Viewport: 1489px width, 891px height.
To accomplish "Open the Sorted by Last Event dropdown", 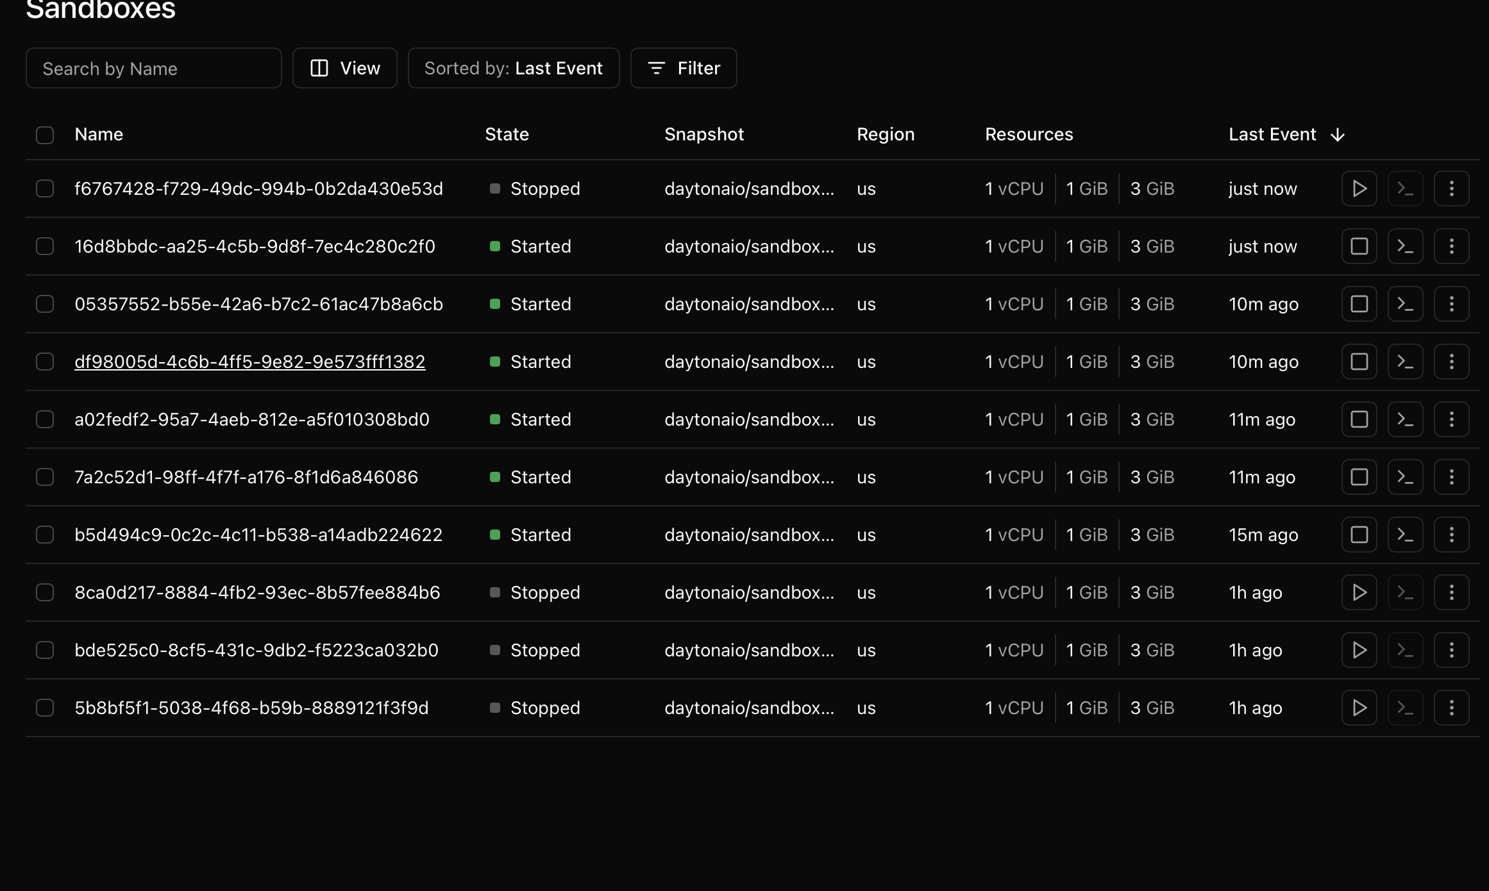I will 513,68.
